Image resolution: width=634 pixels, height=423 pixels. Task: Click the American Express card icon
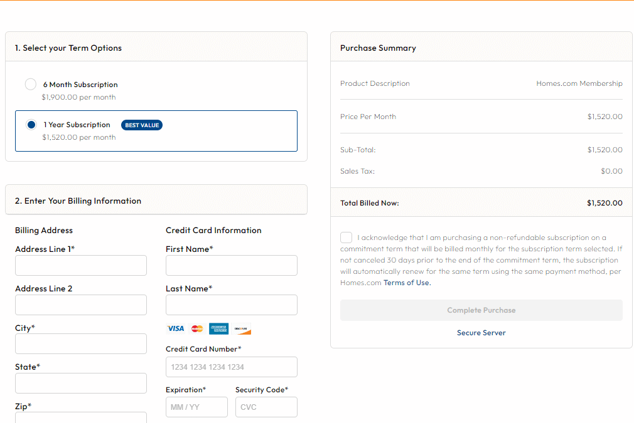pyautogui.click(x=218, y=328)
